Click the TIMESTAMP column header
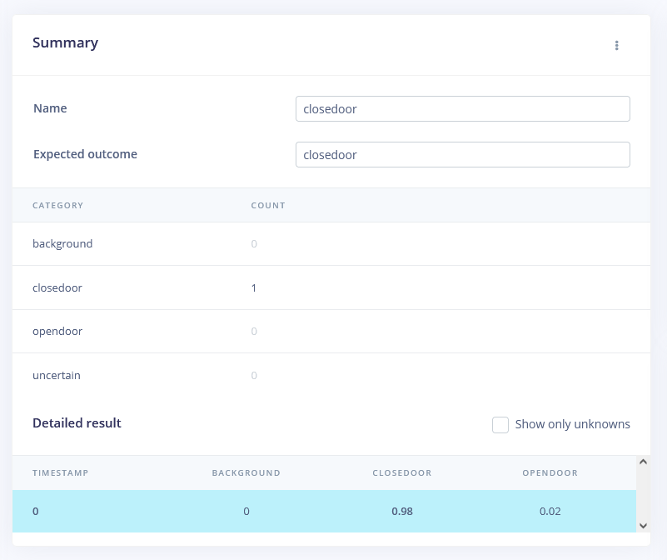Viewport: 667px width, 560px height. (x=60, y=472)
